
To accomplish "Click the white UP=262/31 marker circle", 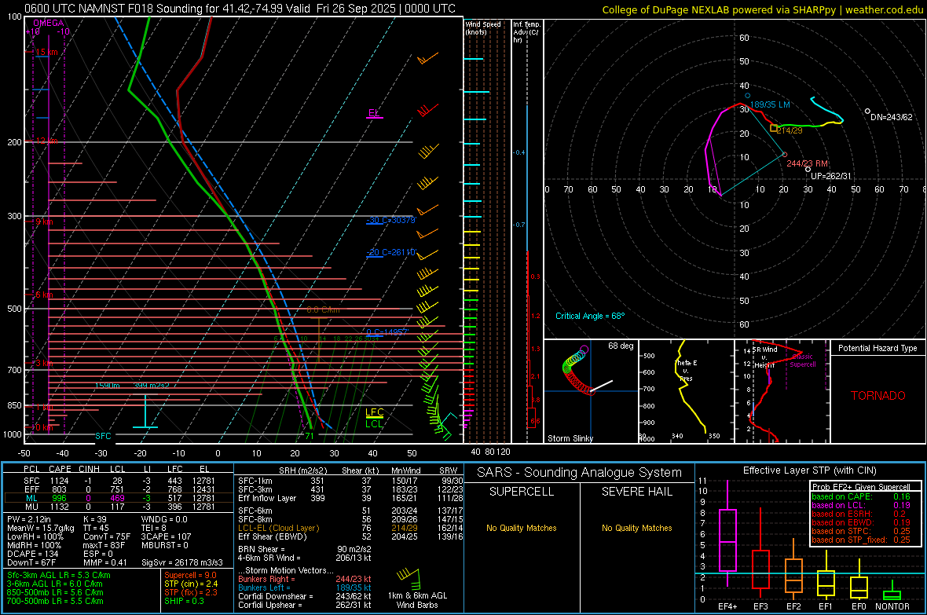I will coord(808,170).
